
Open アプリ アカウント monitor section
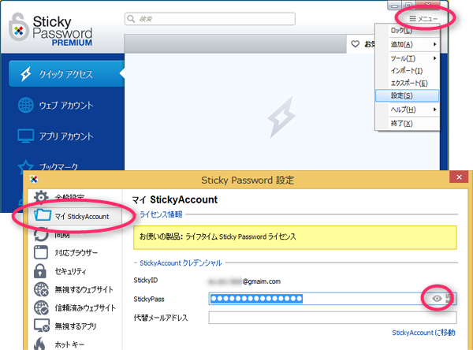pyautogui.click(x=56, y=136)
